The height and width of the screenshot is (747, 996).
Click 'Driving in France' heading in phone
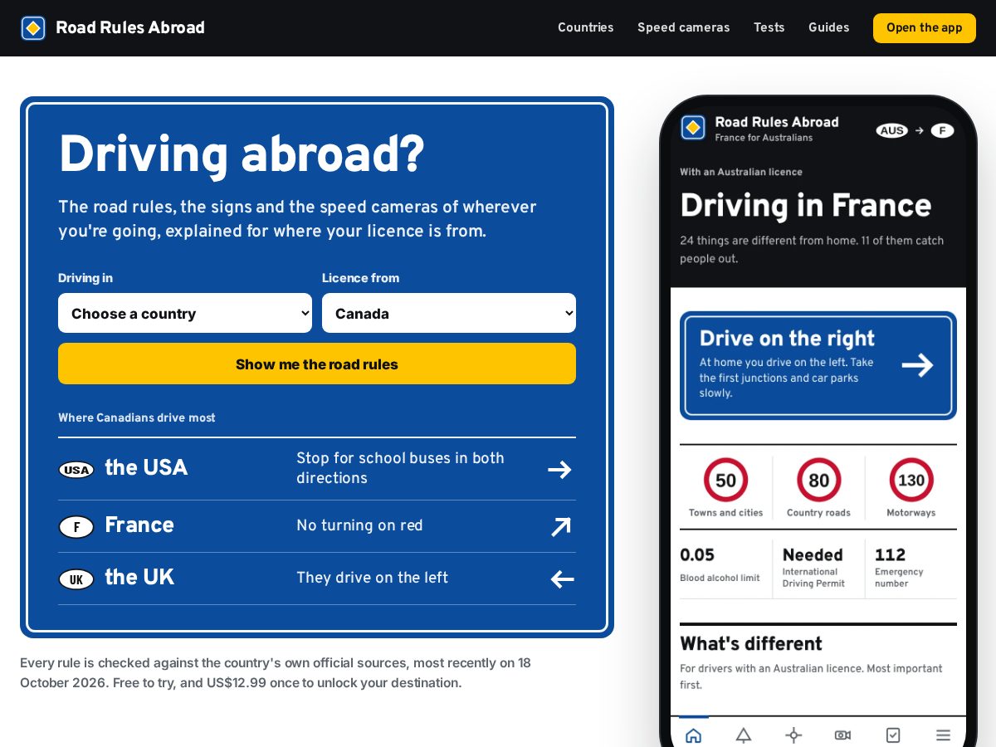(806, 206)
